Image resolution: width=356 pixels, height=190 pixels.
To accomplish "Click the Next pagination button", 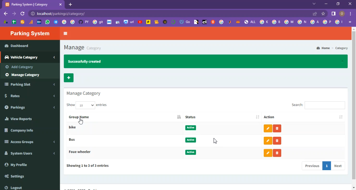I will 338,166.
